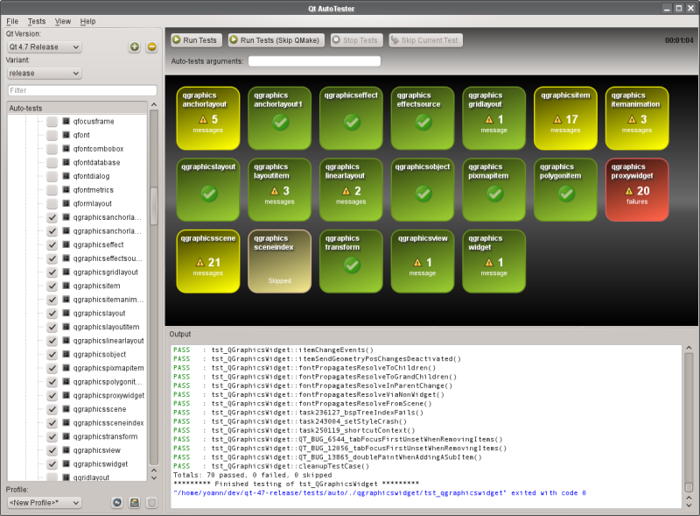Image resolution: width=700 pixels, height=516 pixels.
Task: Open the View menu
Action: tap(62, 21)
